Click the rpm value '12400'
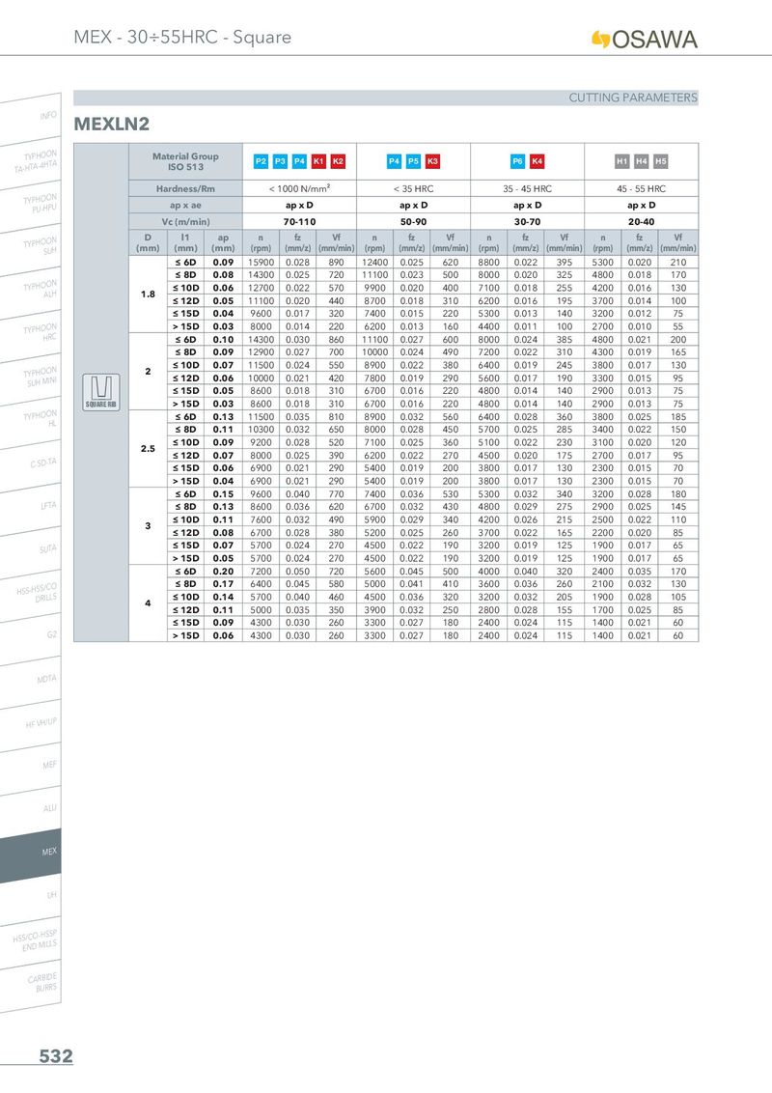Viewport: 772px width, 1093px height. [374, 262]
